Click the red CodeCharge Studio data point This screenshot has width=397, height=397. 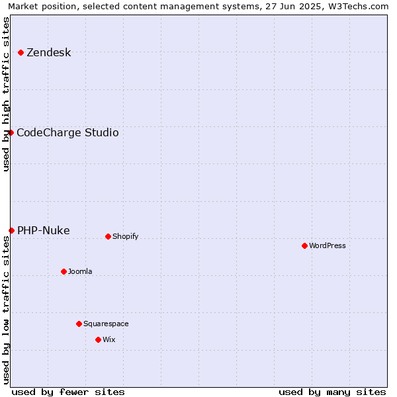(x=11, y=133)
